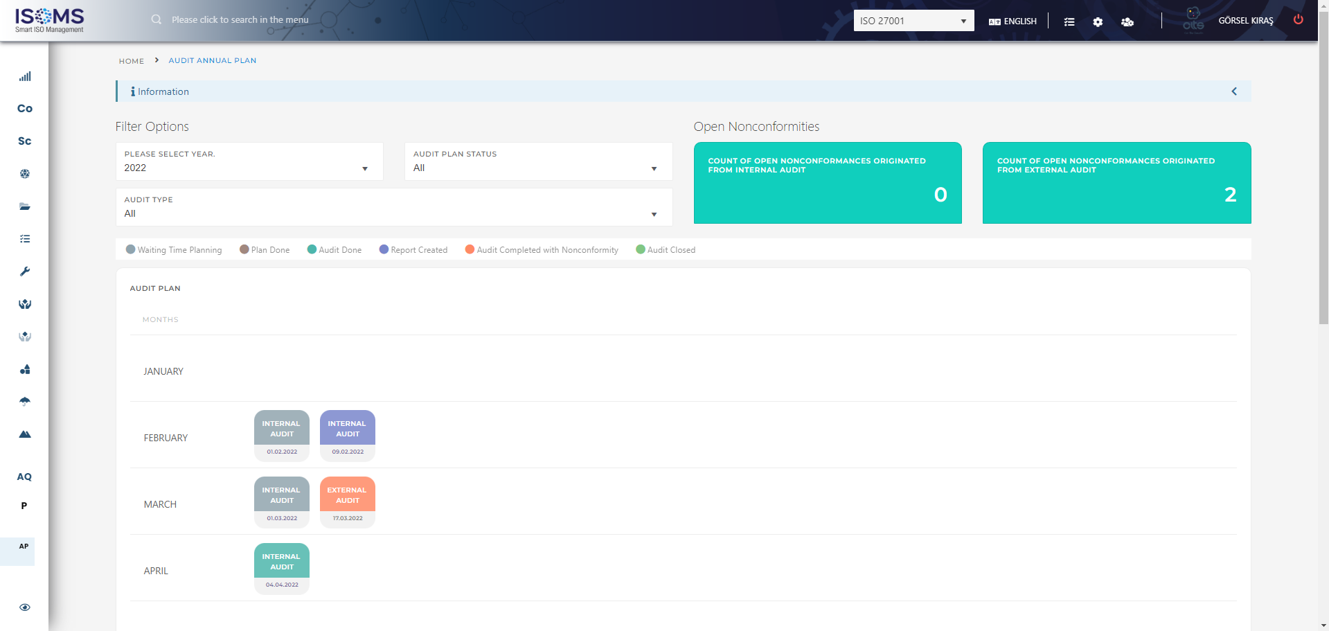Open the Internal Audit card dated 04.04.2022
This screenshot has width=1329, height=631.
click(x=281, y=567)
